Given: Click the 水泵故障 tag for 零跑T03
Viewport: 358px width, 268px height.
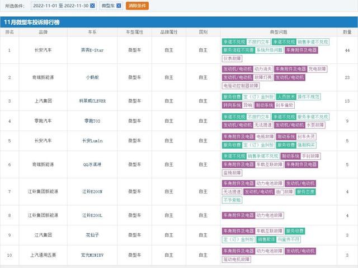Looking at the screenshot, I should 315,125.
